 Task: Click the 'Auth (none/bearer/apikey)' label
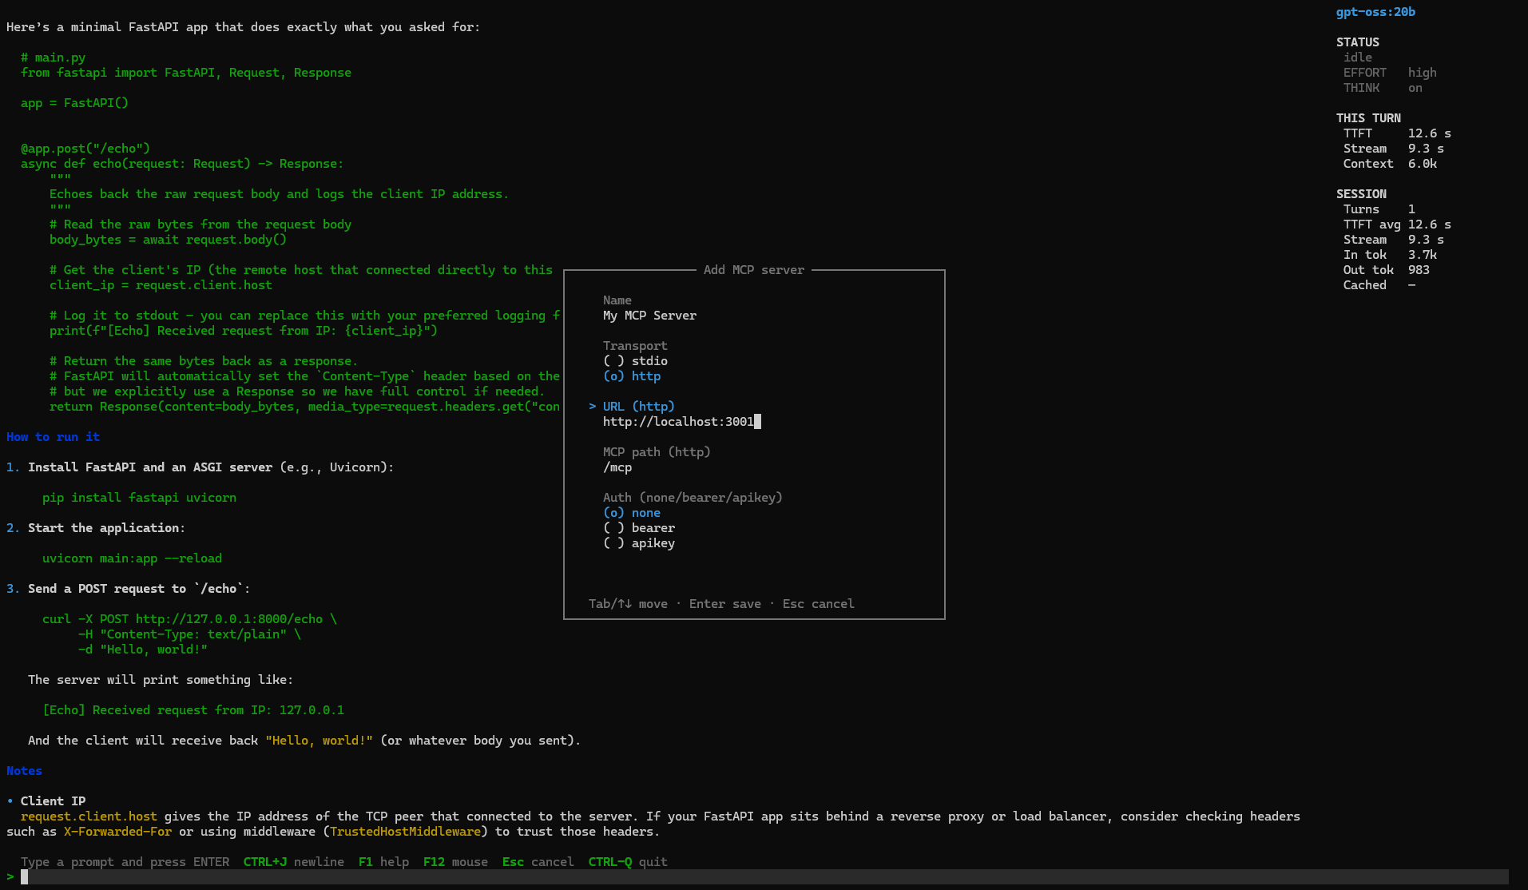[693, 498]
